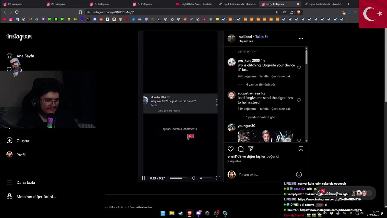Viewport: 387px width, 218px height.
Task: Switch to the last LightShot tab
Action: (x=324, y=4)
